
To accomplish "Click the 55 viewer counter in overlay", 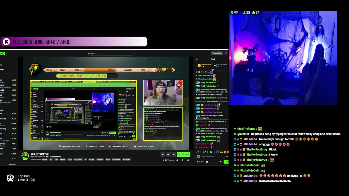I will click(x=246, y=13).
